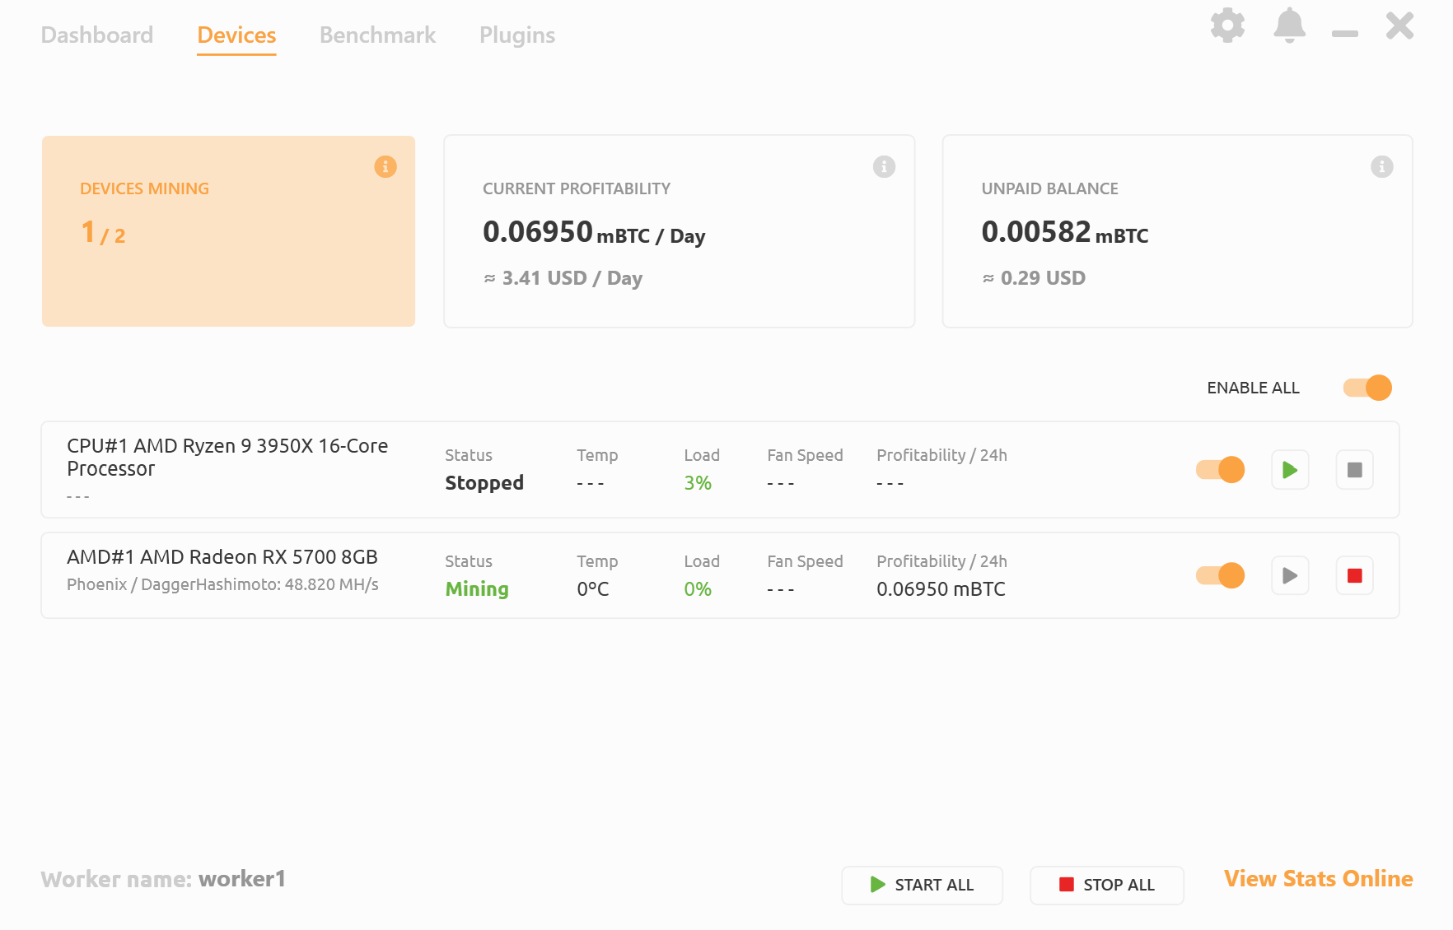Open the Benchmark tab
The height and width of the screenshot is (930, 1453).
(377, 35)
